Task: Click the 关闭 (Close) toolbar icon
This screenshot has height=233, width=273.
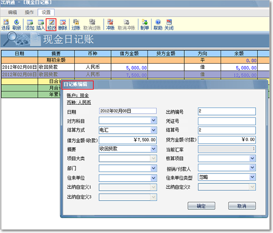Action: [x=169, y=24]
